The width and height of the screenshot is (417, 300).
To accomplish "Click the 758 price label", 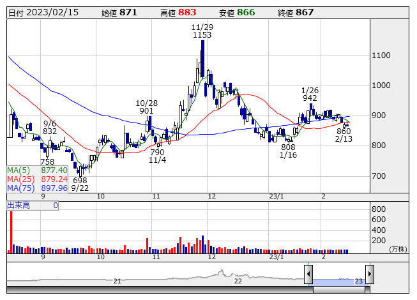I will pyautogui.click(x=47, y=162).
